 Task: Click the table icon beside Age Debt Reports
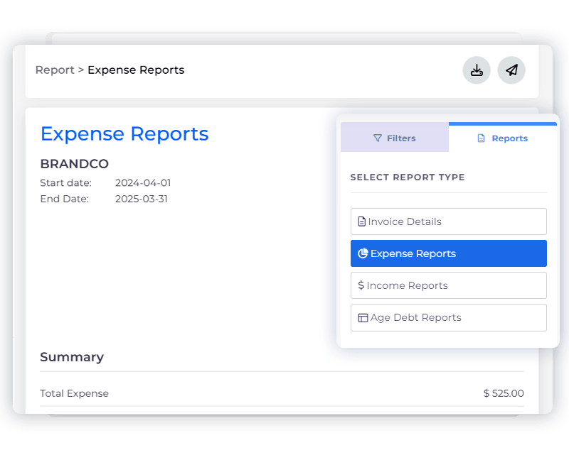pyautogui.click(x=363, y=317)
